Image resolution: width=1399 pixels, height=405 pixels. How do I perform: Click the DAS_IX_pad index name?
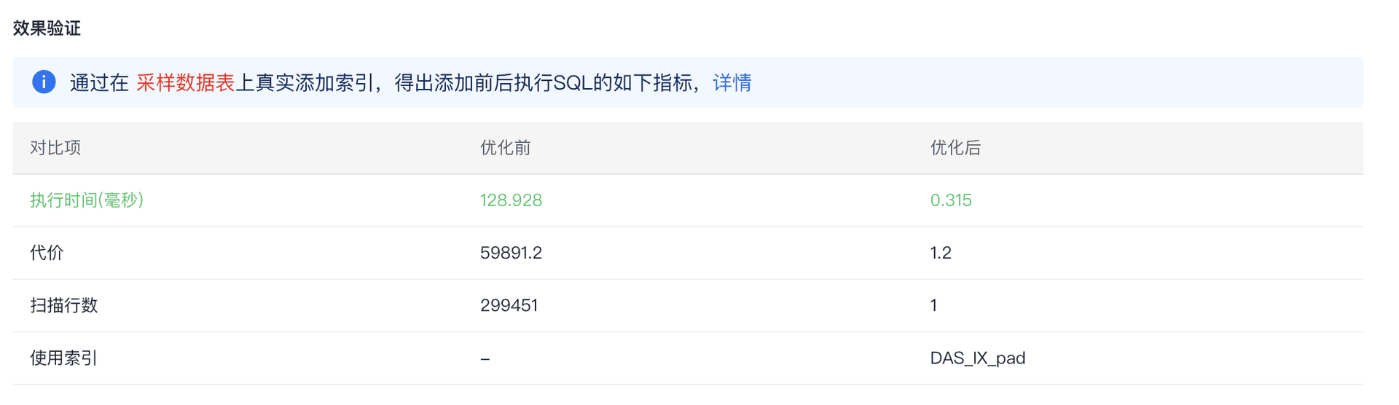tap(978, 358)
